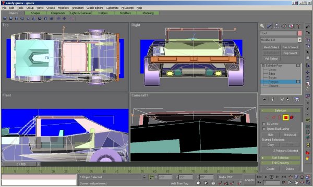This screenshot has width=313, height=187.
Task: Open the MAXScript menu
Action: (127, 8)
